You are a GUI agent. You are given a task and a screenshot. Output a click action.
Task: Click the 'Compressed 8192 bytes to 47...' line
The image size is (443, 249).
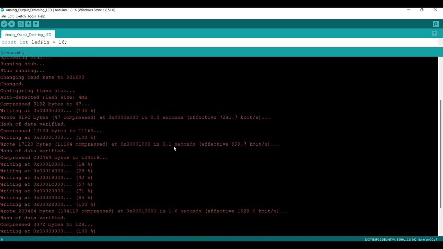45,104
